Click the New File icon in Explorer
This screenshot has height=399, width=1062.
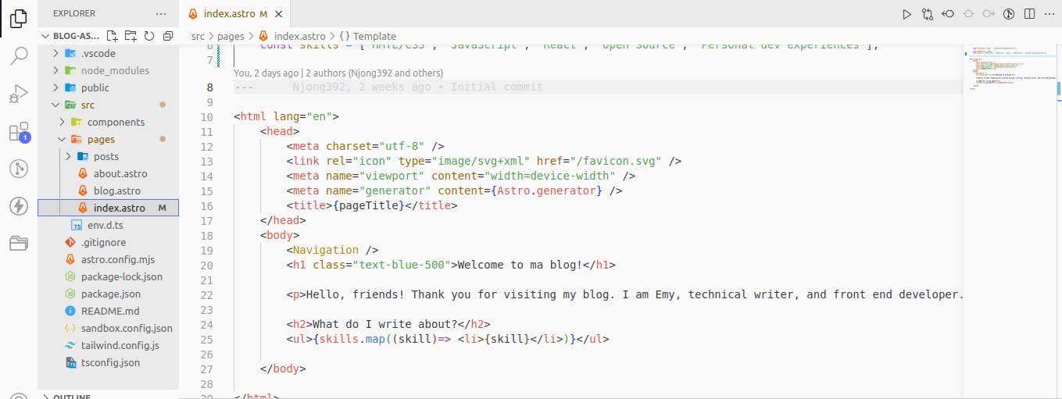point(112,36)
